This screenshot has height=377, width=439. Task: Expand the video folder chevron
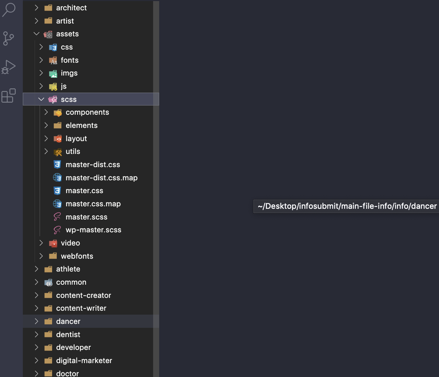click(x=41, y=243)
